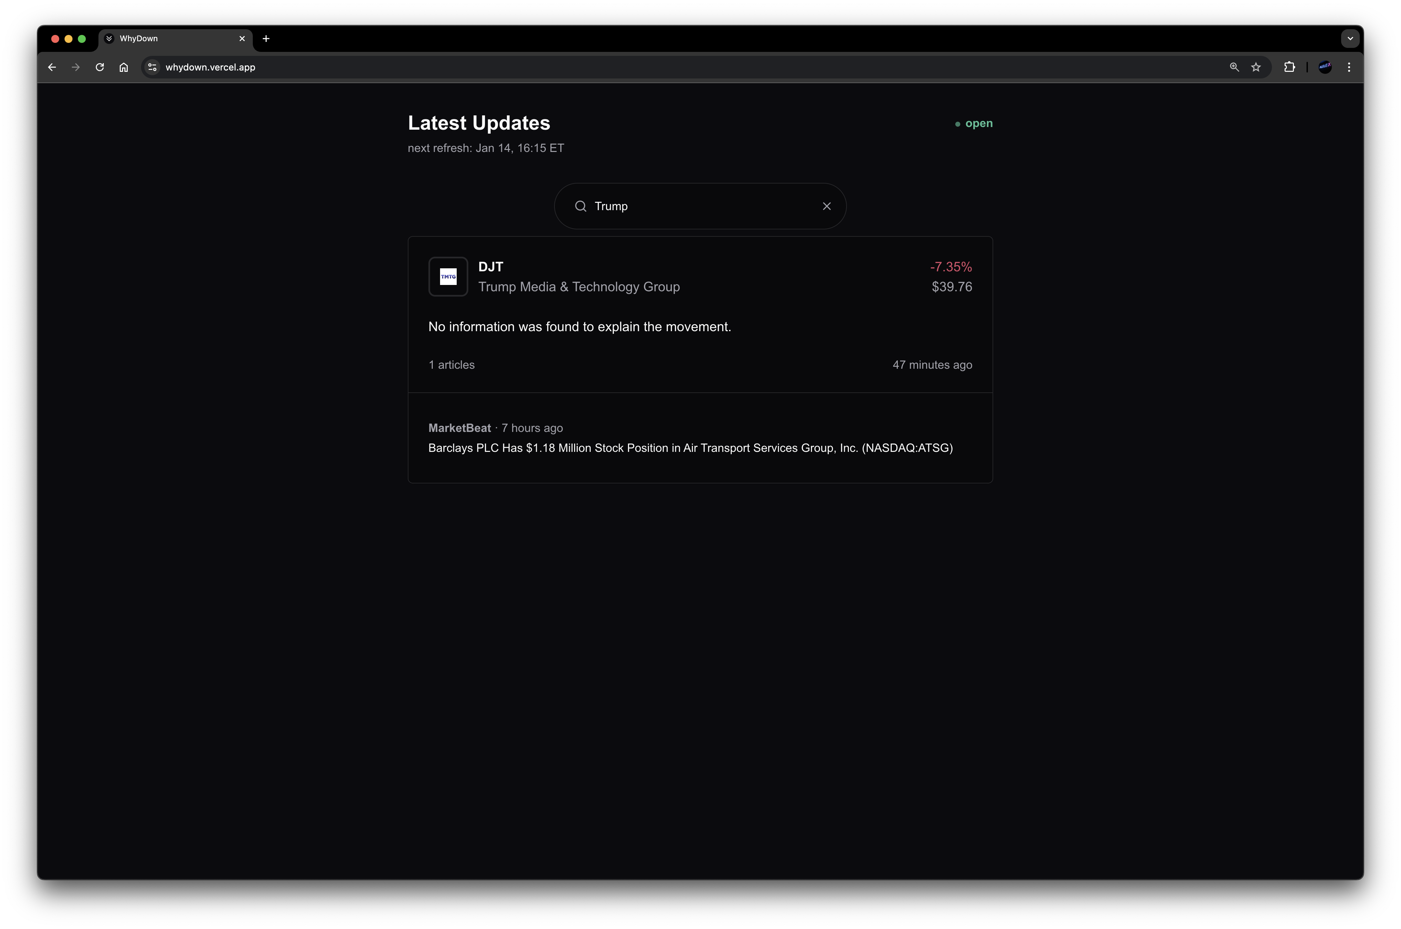The image size is (1401, 929).
Task: Clear the Trump search query
Action: click(827, 206)
